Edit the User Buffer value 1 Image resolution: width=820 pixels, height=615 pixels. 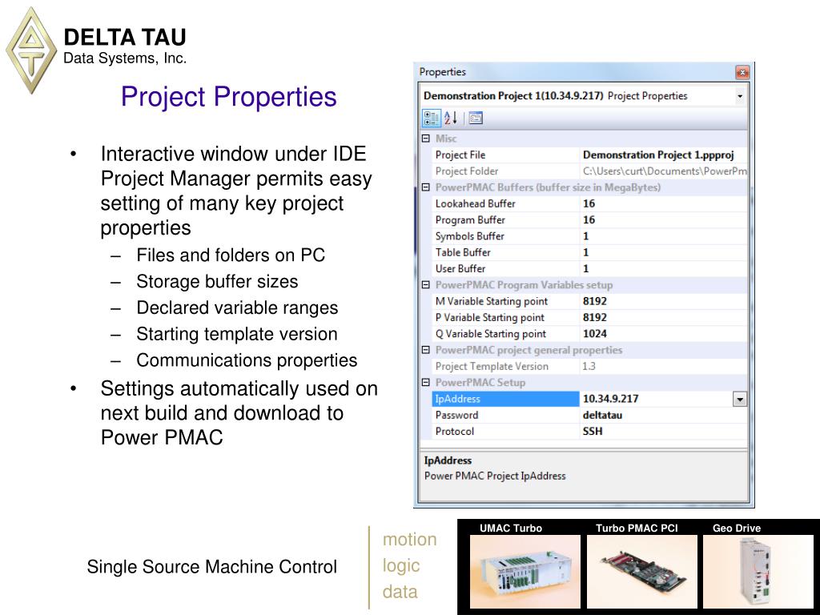(585, 268)
